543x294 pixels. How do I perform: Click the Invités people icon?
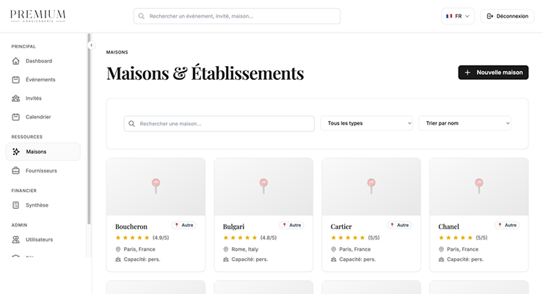(16, 98)
